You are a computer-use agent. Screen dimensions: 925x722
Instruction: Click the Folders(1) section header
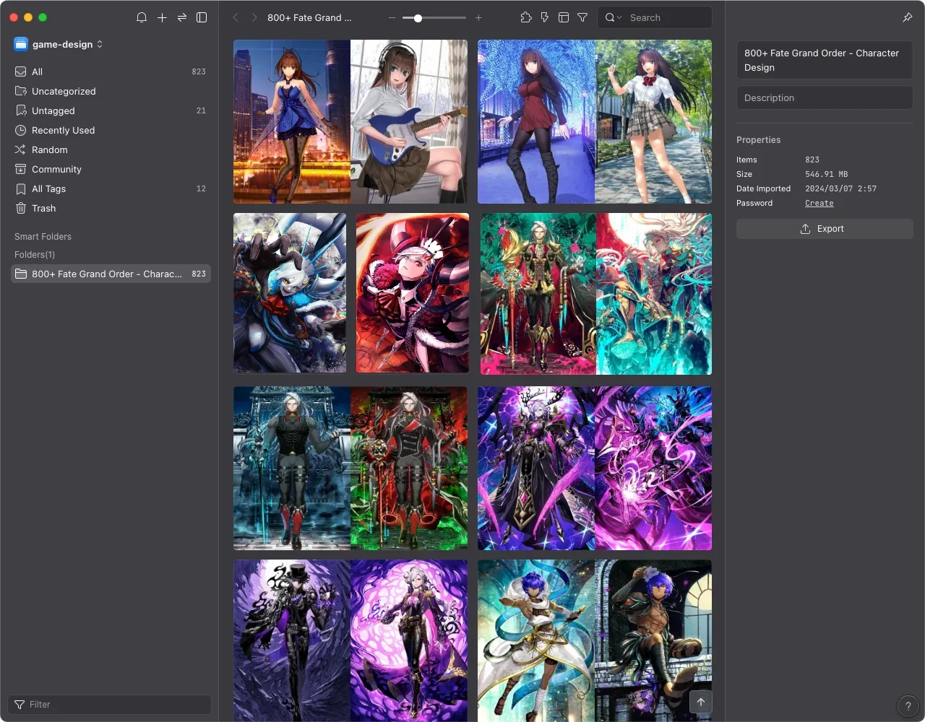35,255
